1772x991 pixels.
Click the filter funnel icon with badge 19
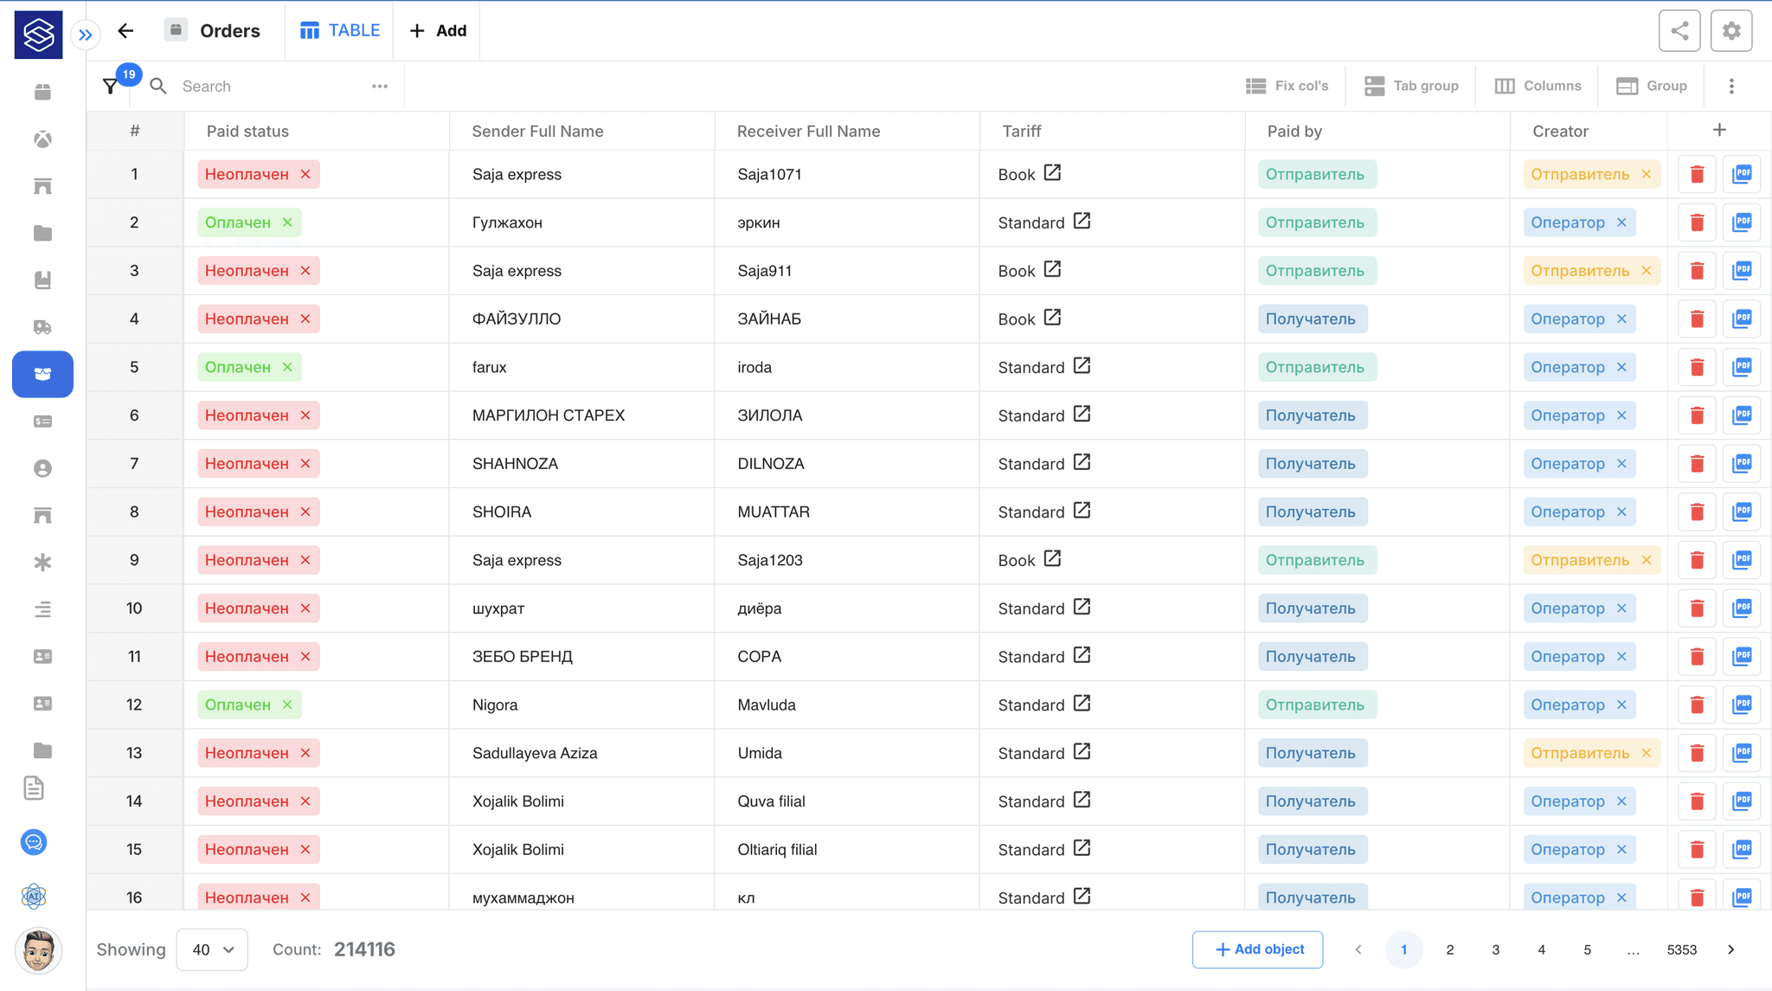(111, 86)
